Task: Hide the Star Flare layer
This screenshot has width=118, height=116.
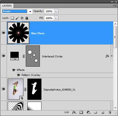Action: [4, 33]
